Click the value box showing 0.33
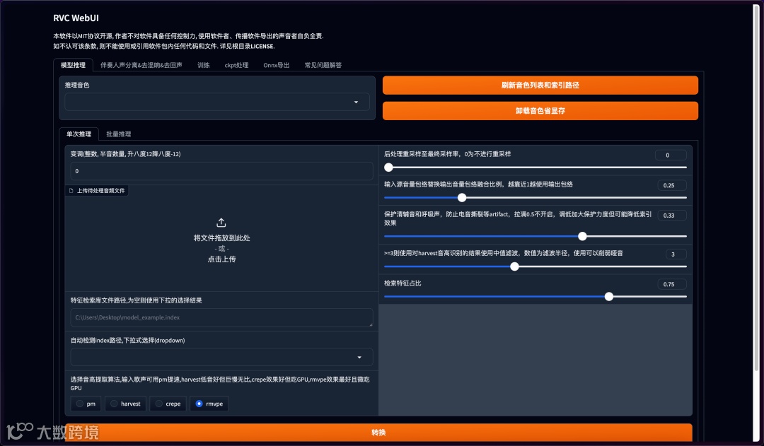Screen dimensions: 764x446 click(x=672, y=215)
